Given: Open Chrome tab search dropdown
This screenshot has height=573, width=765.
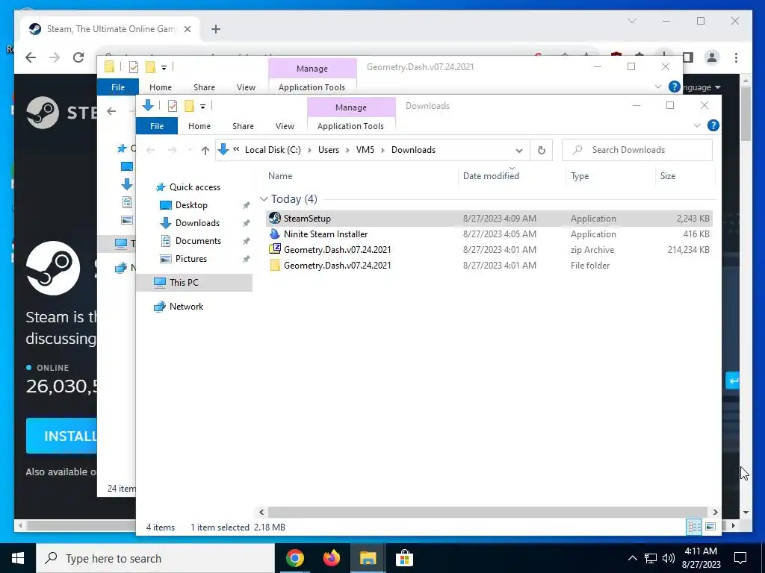Looking at the screenshot, I should [632, 21].
